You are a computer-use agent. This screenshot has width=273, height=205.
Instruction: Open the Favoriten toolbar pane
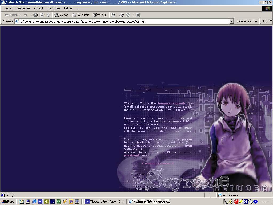click(x=81, y=15)
